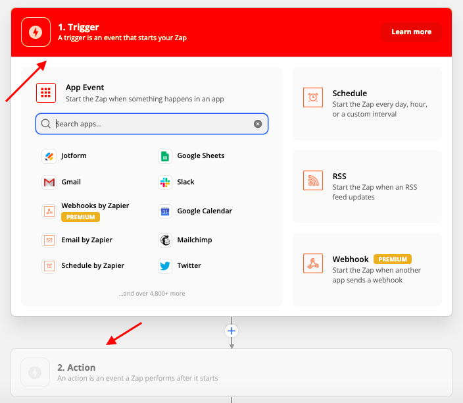The image size is (463, 403).
Task: Click the App Event heading
Action: [85, 88]
